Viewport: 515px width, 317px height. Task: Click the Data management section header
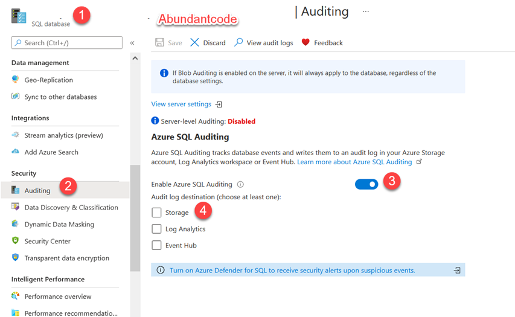point(40,63)
